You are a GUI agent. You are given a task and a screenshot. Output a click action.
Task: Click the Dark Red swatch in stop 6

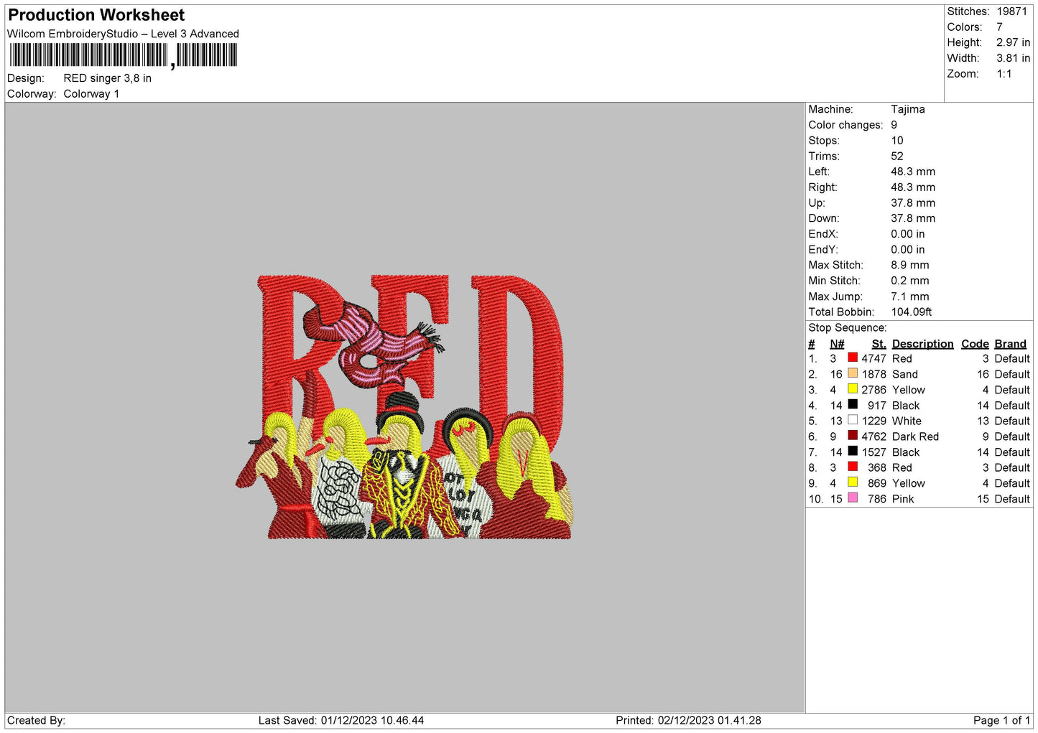pyautogui.click(x=853, y=436)
